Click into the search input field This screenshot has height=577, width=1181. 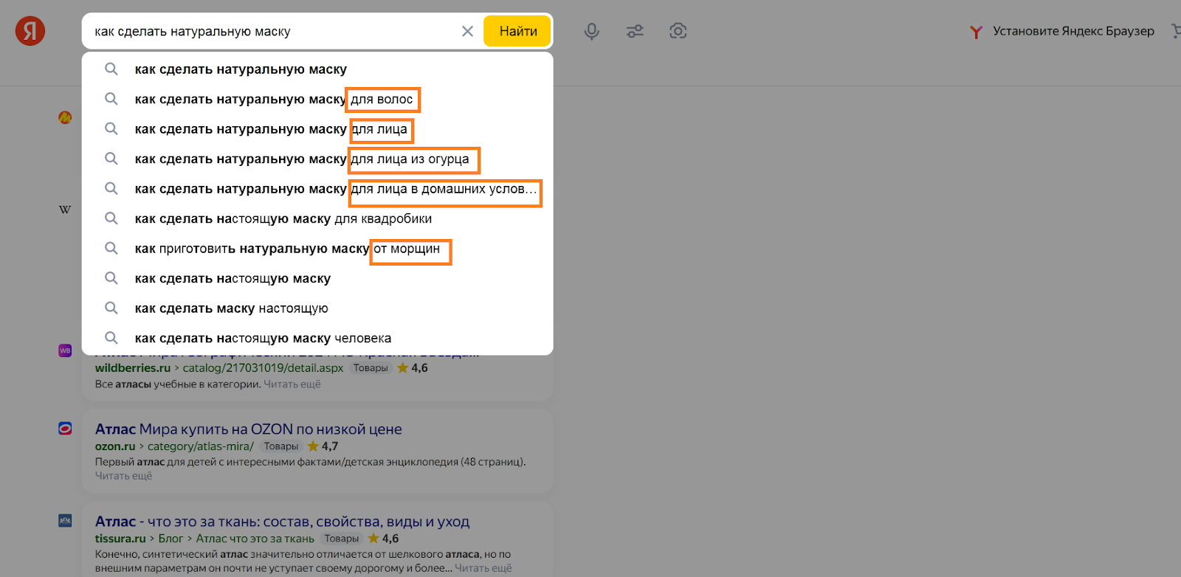273,32
